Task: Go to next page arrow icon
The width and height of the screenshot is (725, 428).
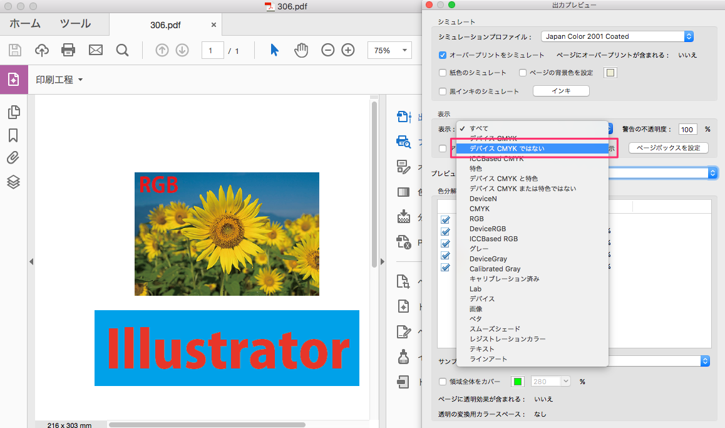Action: pyautogui.click(x=182, y=50)
